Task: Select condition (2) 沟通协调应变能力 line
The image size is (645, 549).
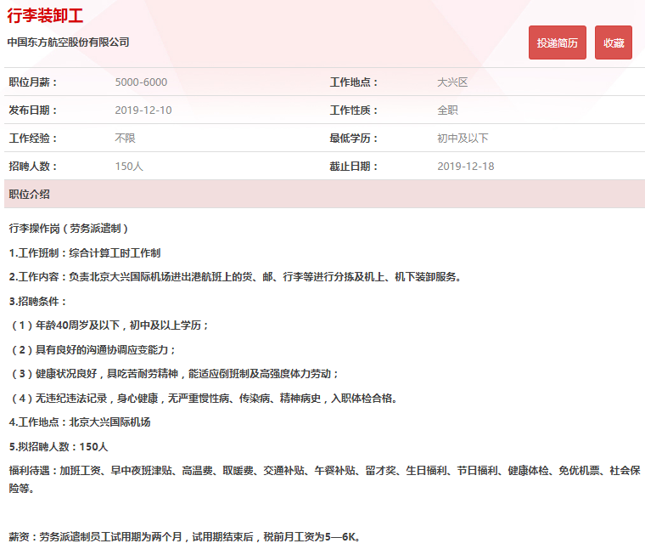Action: pos(93,349)
